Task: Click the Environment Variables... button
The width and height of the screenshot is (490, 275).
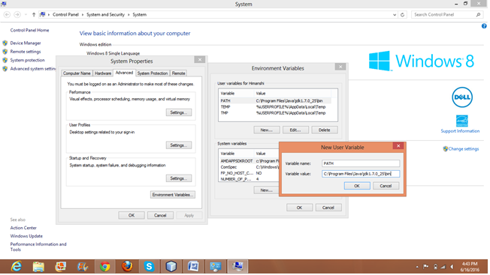Action: (x=173, y=195)
